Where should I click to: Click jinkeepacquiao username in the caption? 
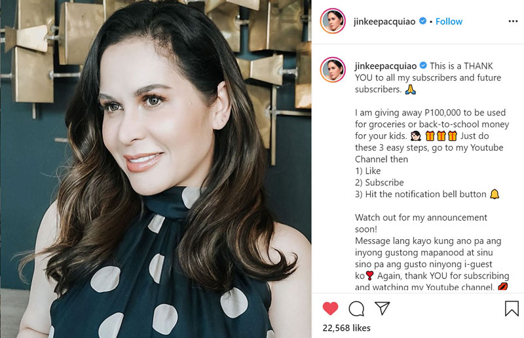click(x=386, y=66)
